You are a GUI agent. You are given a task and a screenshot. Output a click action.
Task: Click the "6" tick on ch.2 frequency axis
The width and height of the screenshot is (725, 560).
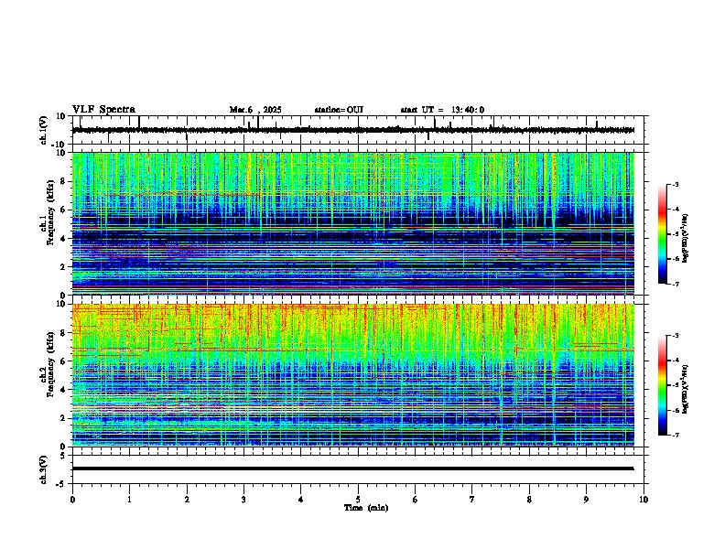64,361
